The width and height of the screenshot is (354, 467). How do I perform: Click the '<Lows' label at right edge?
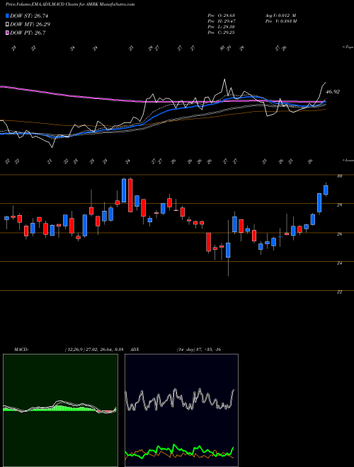tap(348, 160)
